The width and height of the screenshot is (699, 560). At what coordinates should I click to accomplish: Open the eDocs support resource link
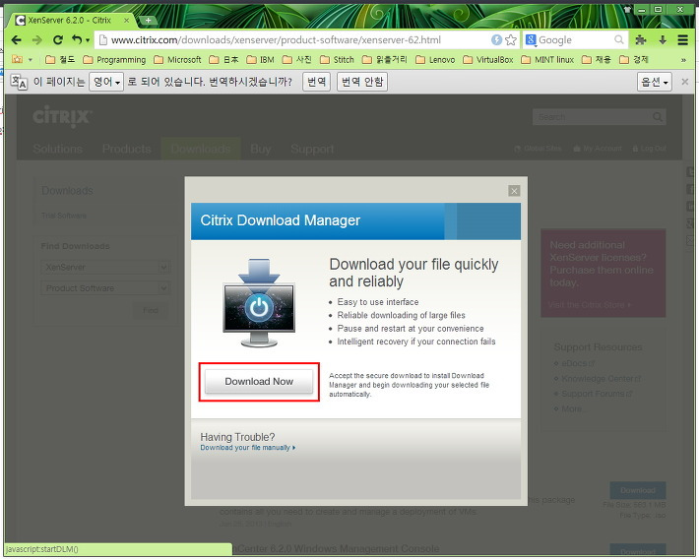pos(578,363)
